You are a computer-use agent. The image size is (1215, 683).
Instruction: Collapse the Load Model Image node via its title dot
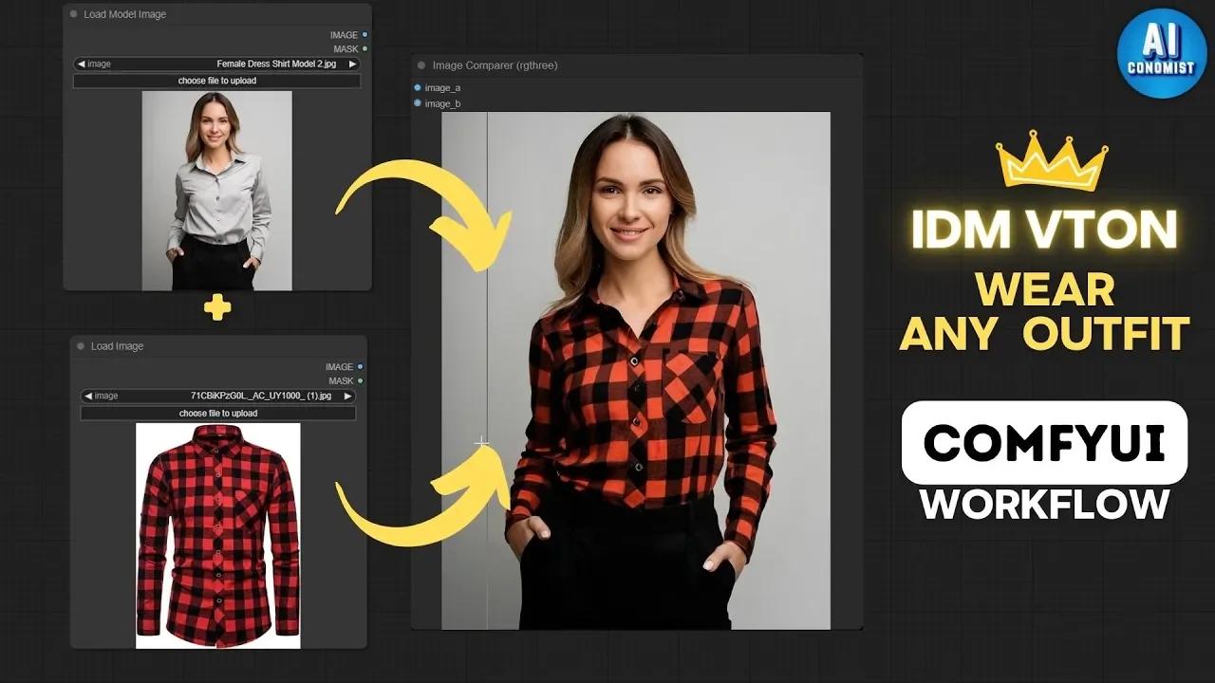pos(74,14)
